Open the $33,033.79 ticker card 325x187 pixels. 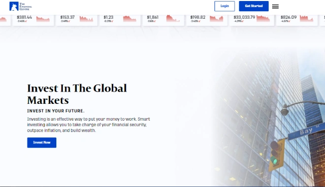(x=252, y=20)
